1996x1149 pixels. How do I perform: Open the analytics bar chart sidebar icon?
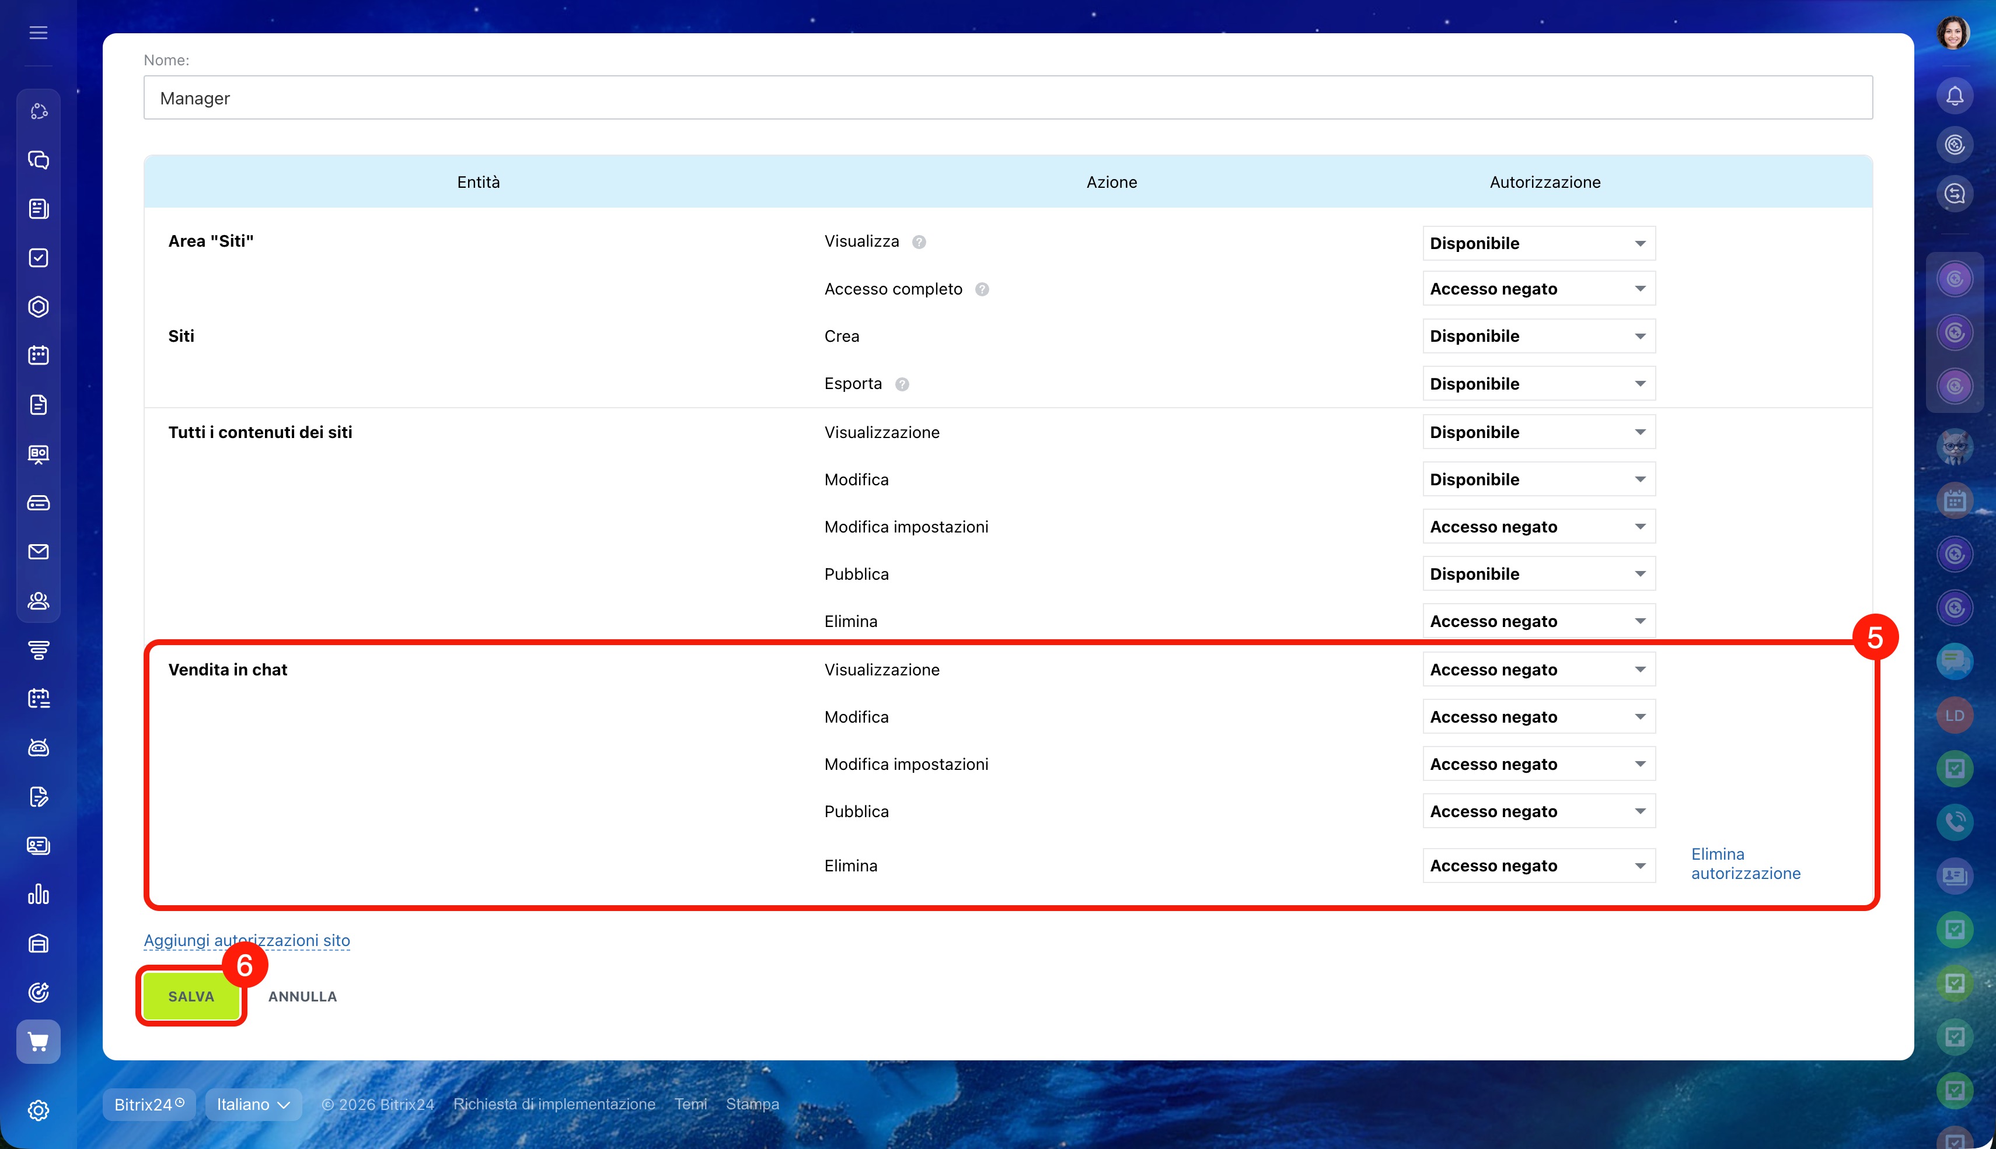(38, 894)
